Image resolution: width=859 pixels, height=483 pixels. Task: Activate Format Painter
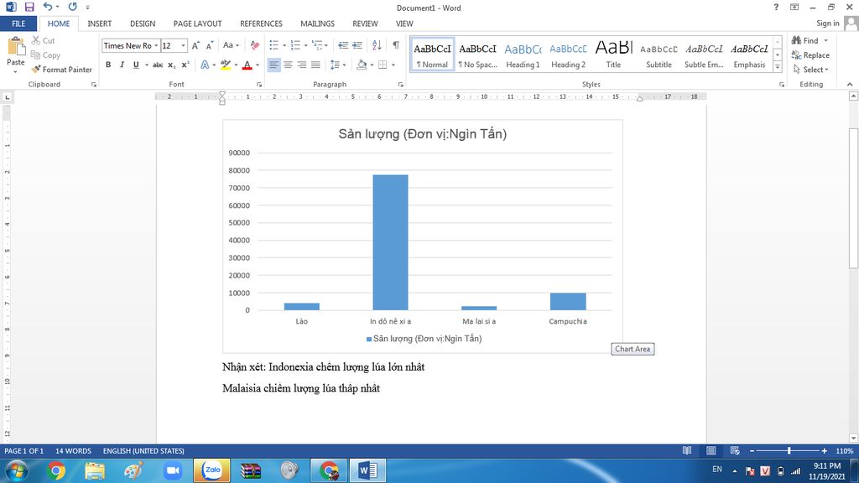tap(61, 70)
